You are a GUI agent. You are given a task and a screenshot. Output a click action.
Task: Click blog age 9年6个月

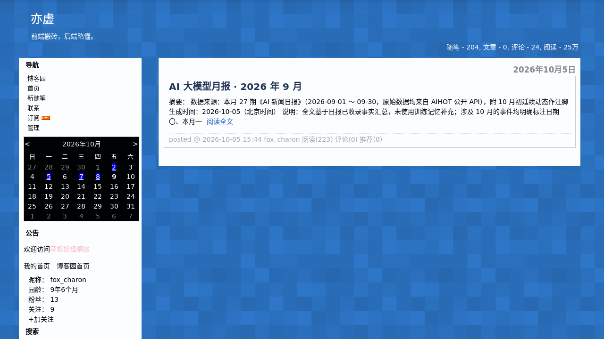click(x=64, y=290)
